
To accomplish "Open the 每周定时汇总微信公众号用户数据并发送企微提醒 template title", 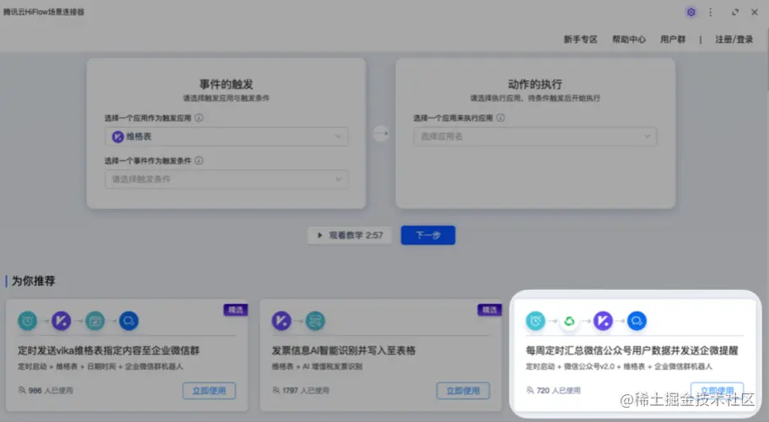I will coord(632,350).
